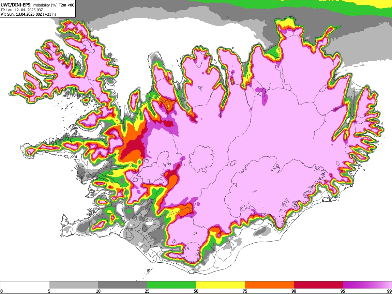Click the legend label '95'

tap(343, 291)
